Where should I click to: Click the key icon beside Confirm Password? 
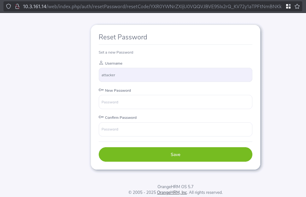point(101,117)
